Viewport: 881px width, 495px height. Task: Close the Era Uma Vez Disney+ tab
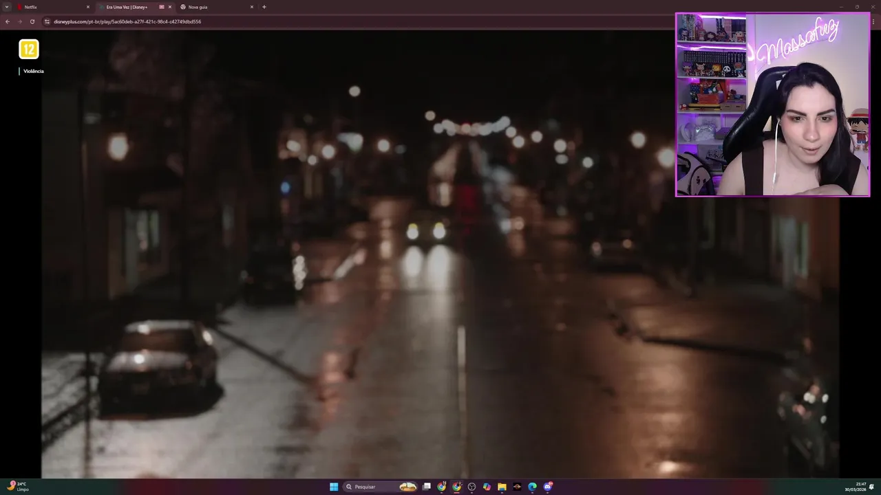click(170, 7)
